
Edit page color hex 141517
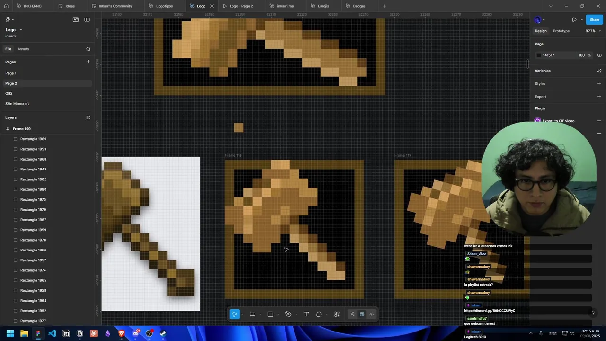549,55
